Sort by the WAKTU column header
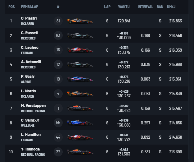Image resolution: width=194 pixels, height=162 pixels. click(124, 7)
